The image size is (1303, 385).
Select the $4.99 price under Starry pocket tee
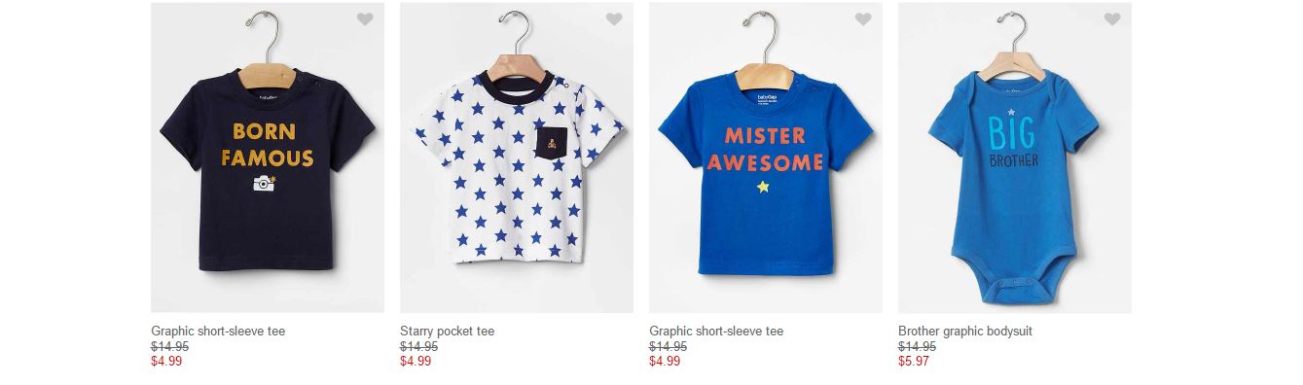pyautogui.click(x=416, y=362)
